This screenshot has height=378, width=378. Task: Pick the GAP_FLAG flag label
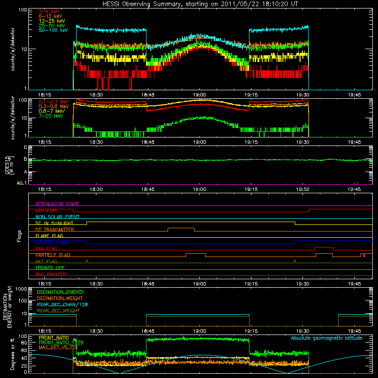pyautogui.click(x=46, y=210)
